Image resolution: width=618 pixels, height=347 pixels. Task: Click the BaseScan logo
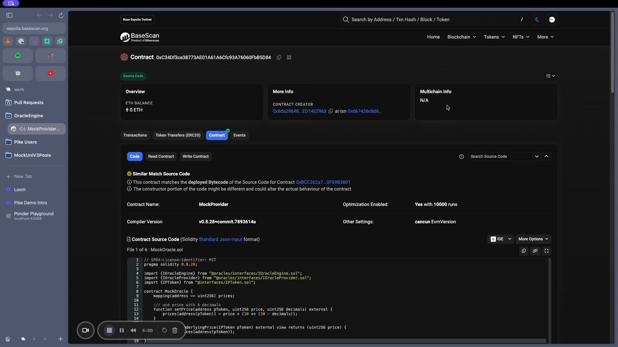(x=140, y=37)
